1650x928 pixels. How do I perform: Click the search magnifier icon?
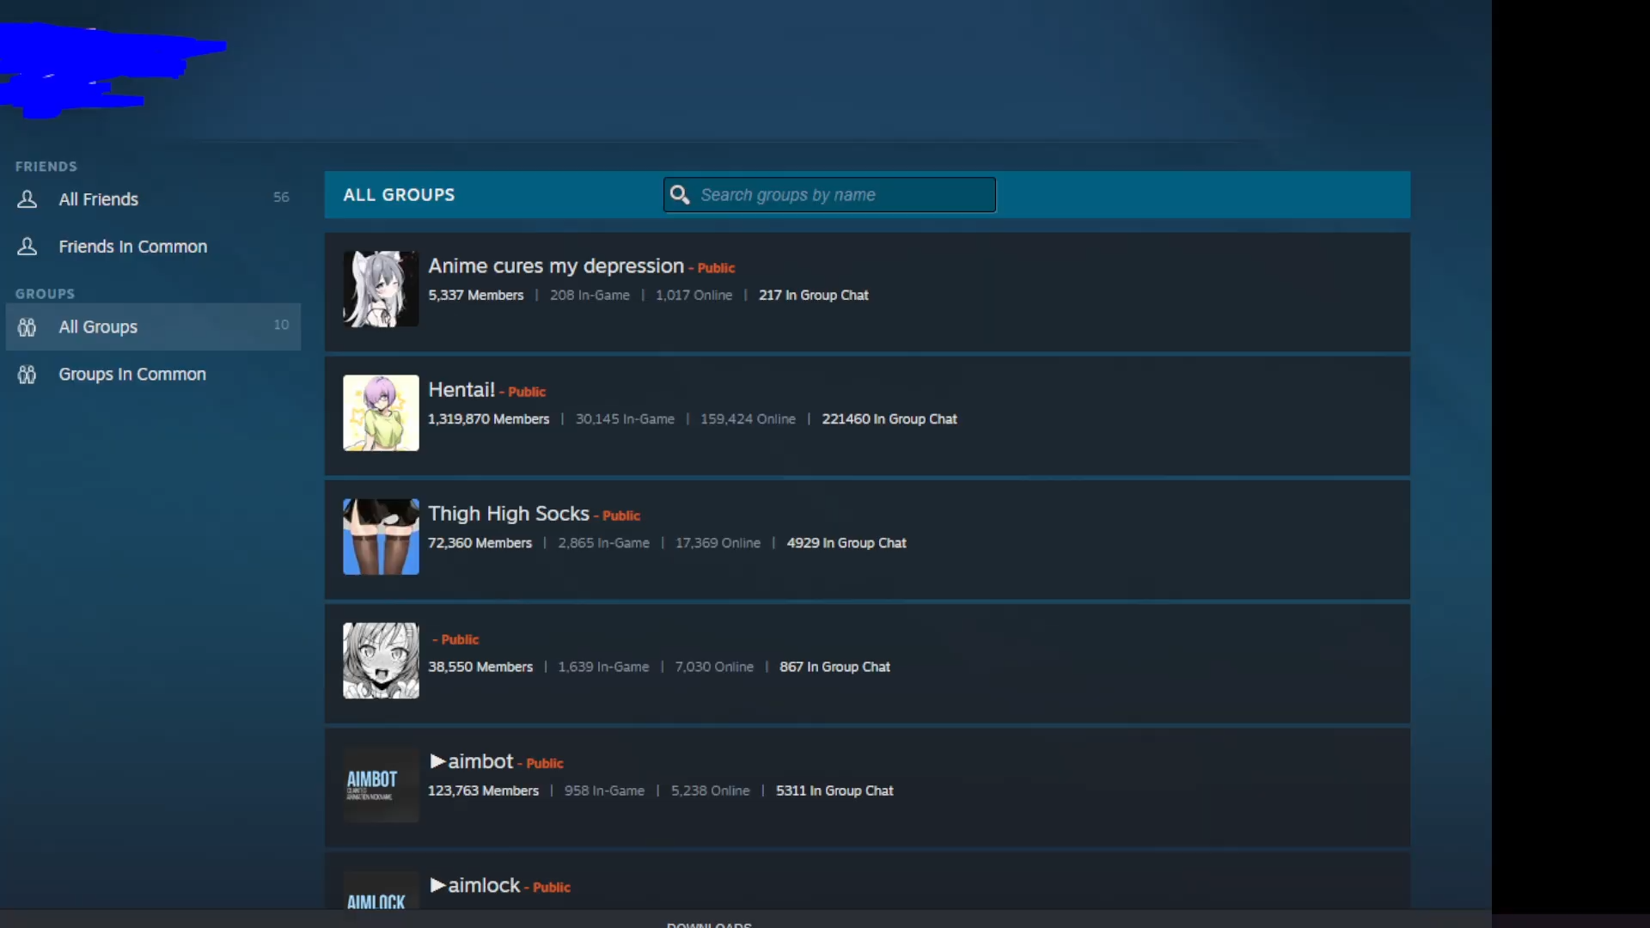click(680, 195)
